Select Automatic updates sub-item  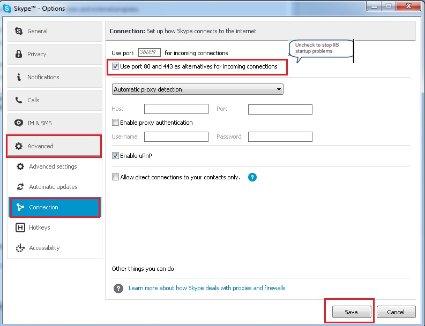click(x=55, y=187)
